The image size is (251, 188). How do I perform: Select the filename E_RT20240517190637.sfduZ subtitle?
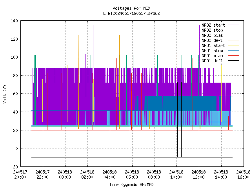[x=131, y=13]
